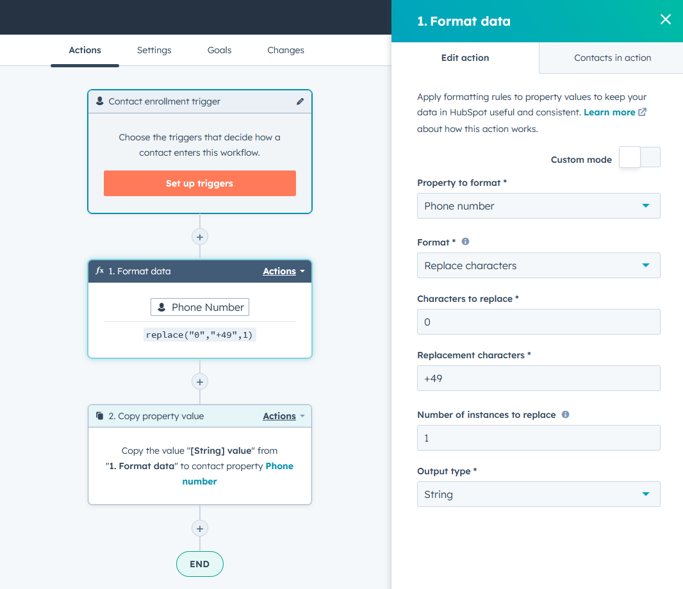Open the Actions menu on the Format data step
683x589 pixels.
coord(280,271)
